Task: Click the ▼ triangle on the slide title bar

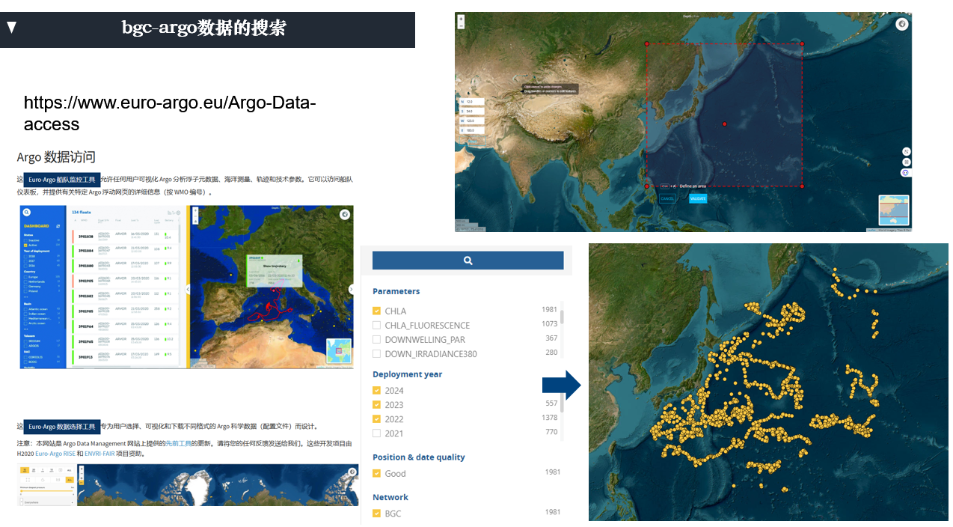Action: pyautogui.click(x=12, y=26)
